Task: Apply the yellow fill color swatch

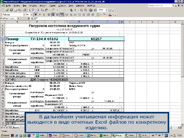Action: click(x=104, y=15)
